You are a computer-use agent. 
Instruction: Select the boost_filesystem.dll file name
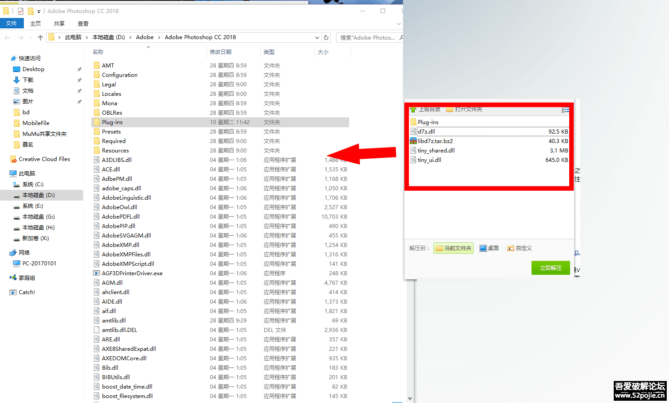coord(127,396)
